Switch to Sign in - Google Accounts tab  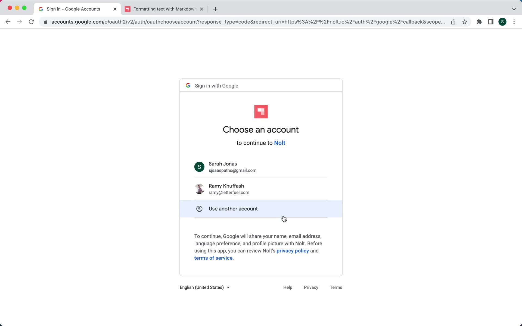(77, 9)
